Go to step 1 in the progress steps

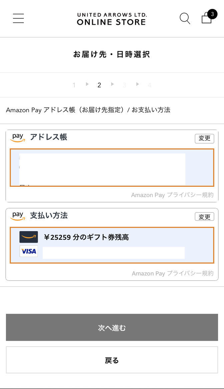tap(74, 85)
